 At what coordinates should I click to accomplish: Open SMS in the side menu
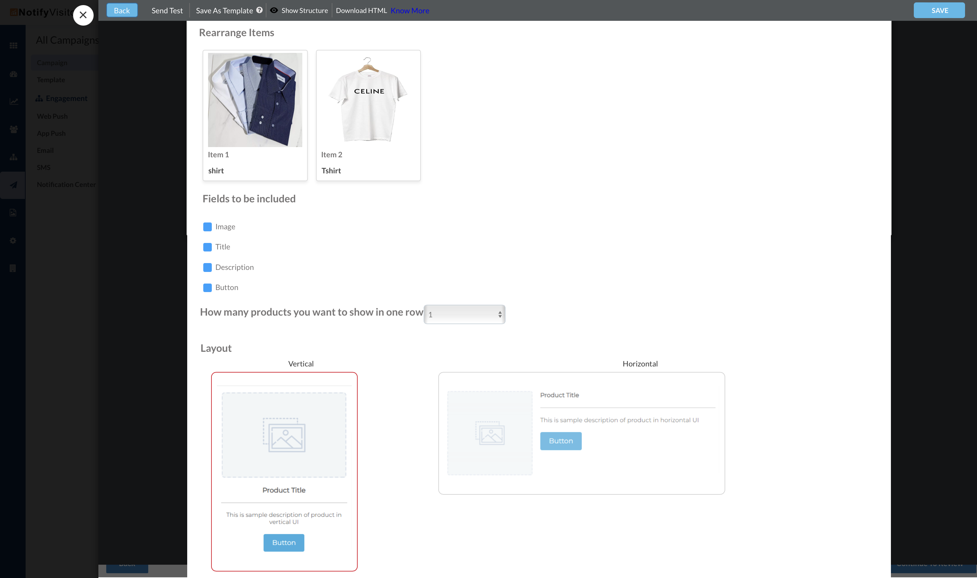pos(44,168)
